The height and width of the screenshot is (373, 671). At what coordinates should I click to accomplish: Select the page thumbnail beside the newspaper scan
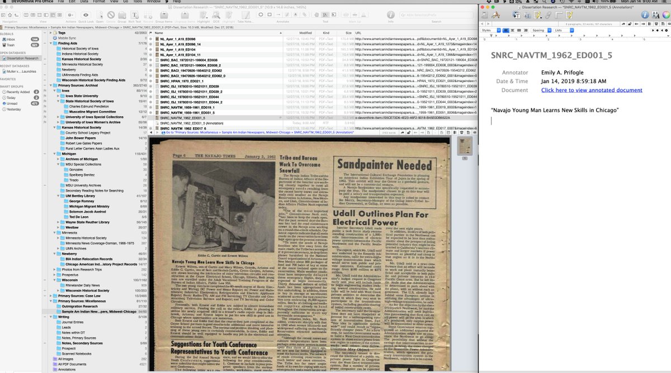click(464, 146)
